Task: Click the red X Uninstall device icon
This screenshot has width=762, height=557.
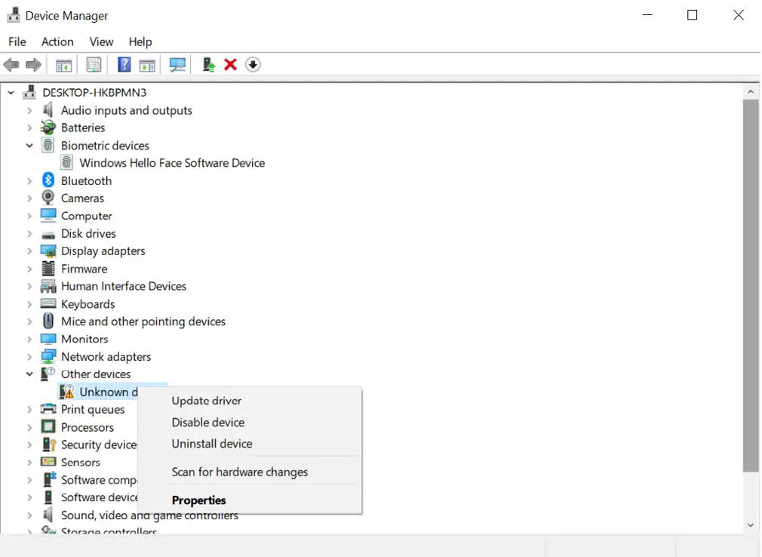Action: (x=230, y=64)
